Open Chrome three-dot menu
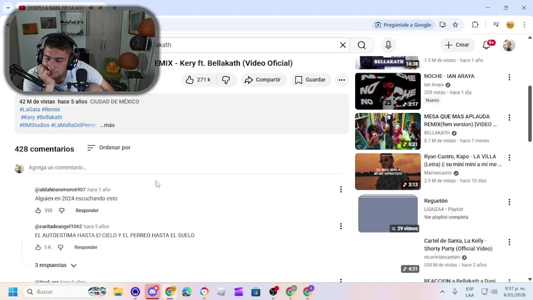The width and height of the screenshot is (533, 300). (524, 25)
